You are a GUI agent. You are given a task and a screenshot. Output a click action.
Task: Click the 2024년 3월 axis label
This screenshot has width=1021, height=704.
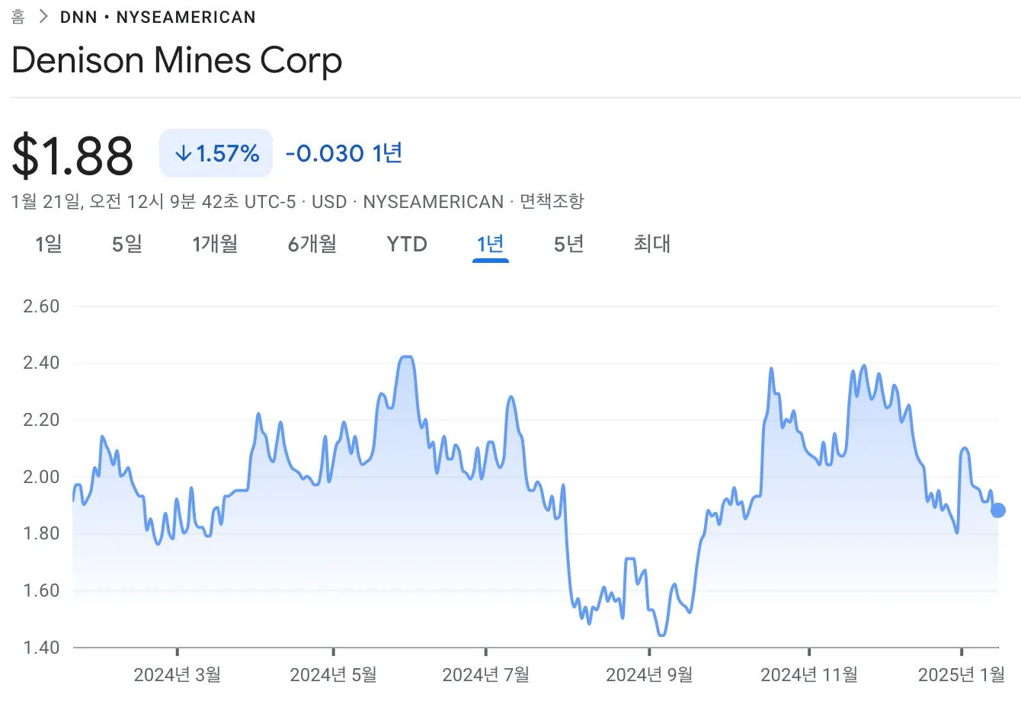pos(178,674)
